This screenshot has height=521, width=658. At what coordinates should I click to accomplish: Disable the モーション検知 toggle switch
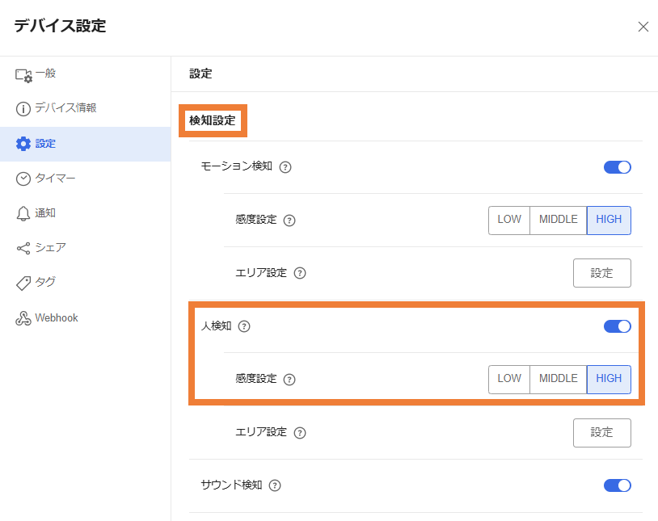tap(617, 167)
